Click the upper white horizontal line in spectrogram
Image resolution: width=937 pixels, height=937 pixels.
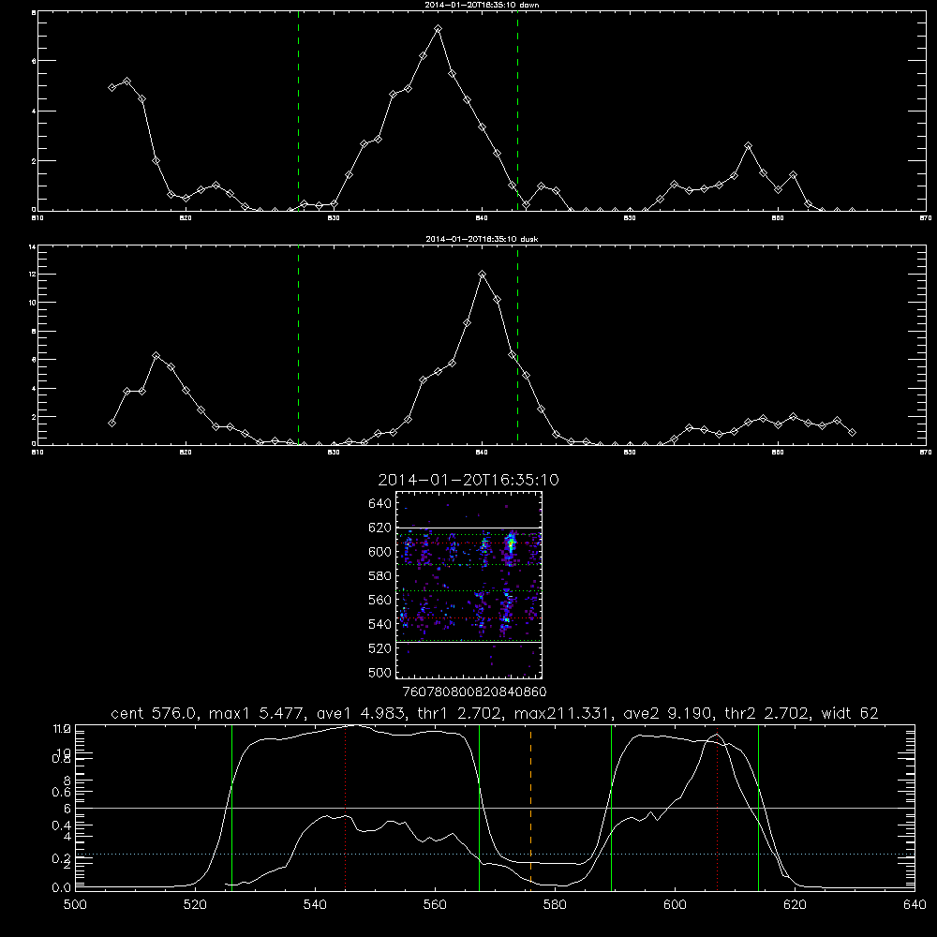tap(469, 528)
